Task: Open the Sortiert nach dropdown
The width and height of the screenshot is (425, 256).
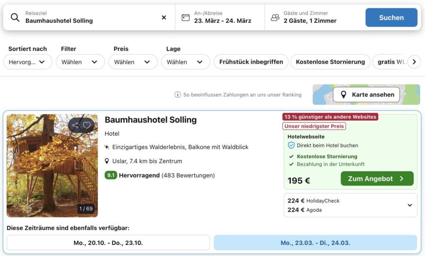Action: coord(27,62)
